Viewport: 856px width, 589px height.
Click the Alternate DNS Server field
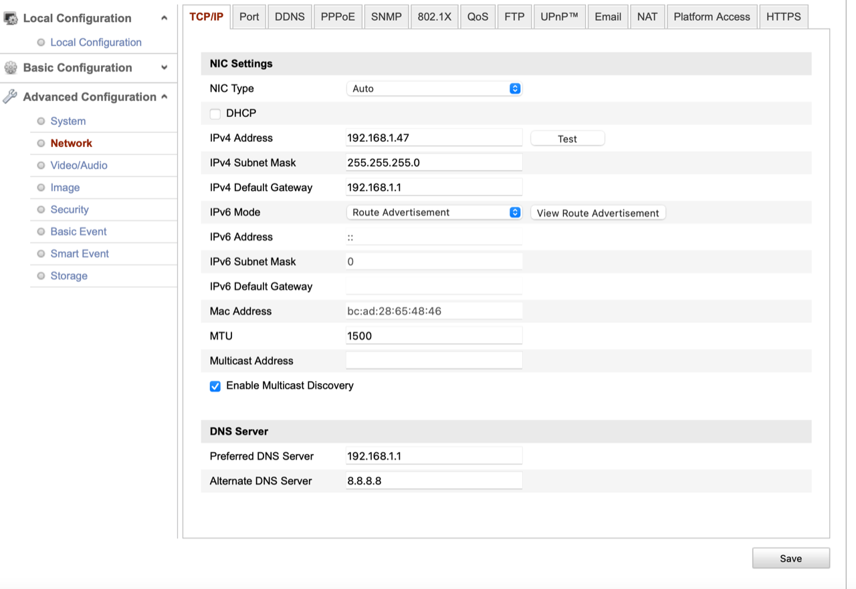pyautogui.click(x=433, y=481)
